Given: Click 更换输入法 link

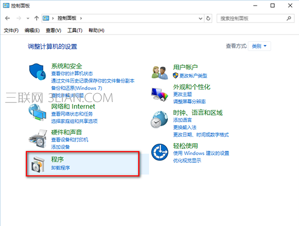Looking at the screenshot, I should tap(184, 127).
